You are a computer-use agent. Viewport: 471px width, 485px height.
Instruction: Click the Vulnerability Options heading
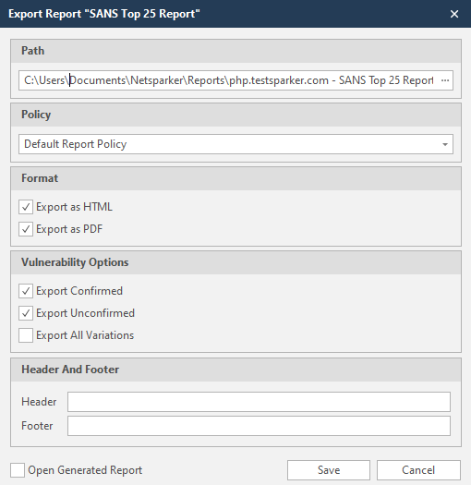tap(75, 262)
